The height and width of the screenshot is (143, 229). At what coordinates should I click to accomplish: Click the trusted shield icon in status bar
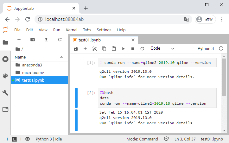click(166, 139)
